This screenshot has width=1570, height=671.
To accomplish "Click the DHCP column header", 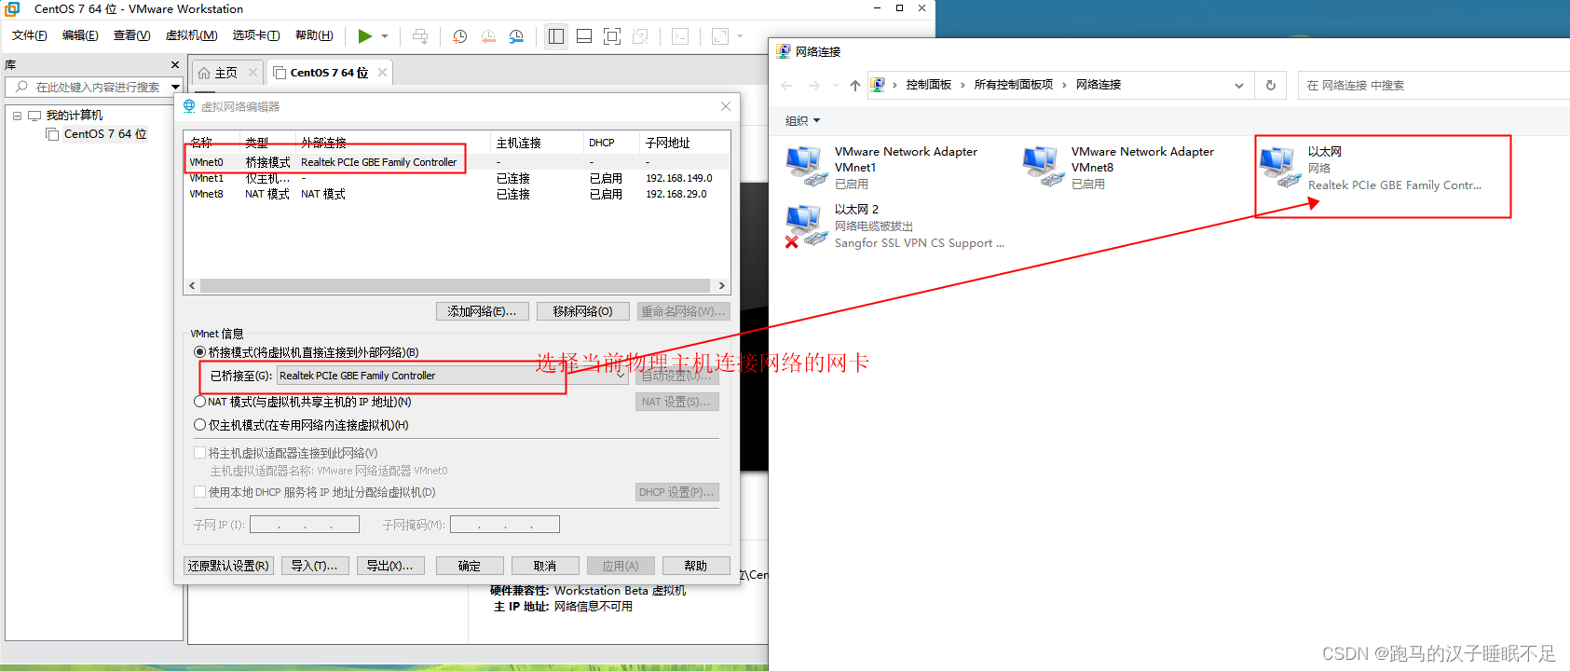I will pyautogui.click(x=602, y=143).
